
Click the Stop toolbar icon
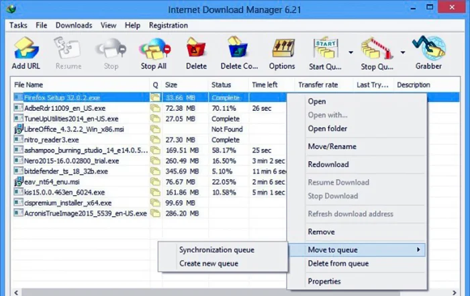pyautogui.click(x=111, y=48)
